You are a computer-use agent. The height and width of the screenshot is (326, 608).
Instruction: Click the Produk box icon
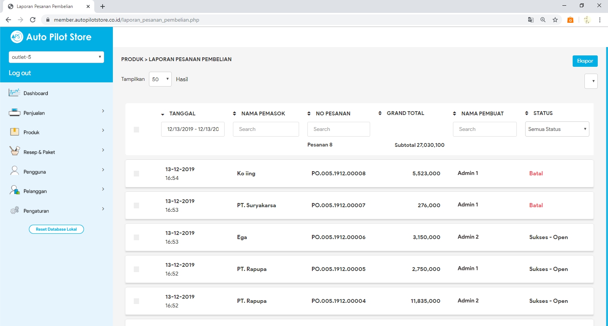[14, 132]
